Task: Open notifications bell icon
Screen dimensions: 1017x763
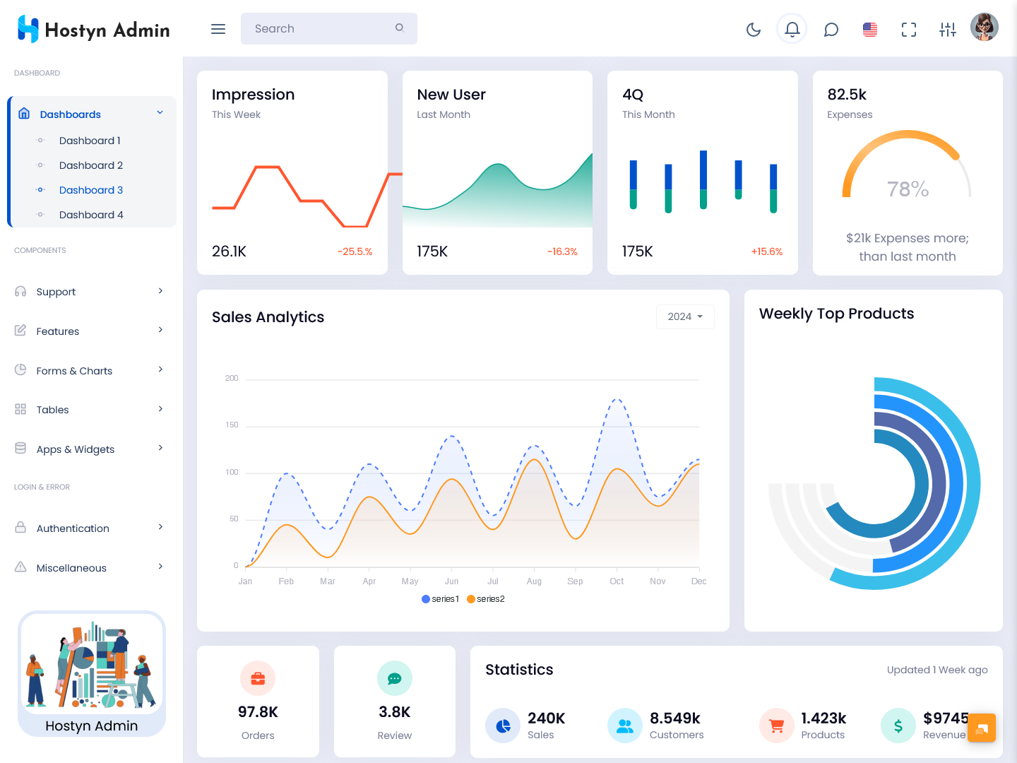Action: point(792,29)
